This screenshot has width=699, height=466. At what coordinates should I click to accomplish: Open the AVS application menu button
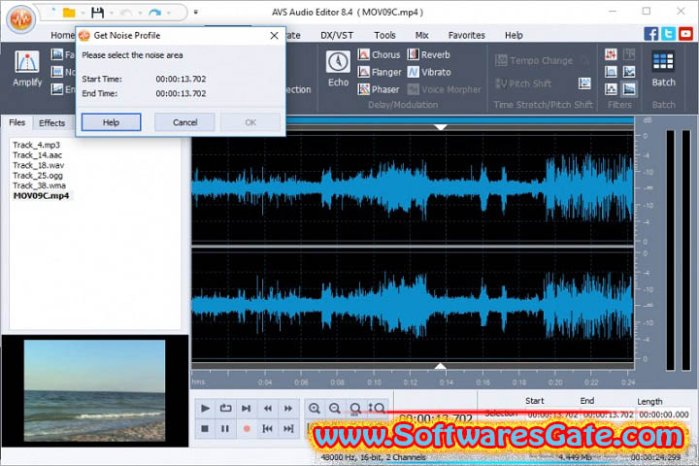click(21, 18)
